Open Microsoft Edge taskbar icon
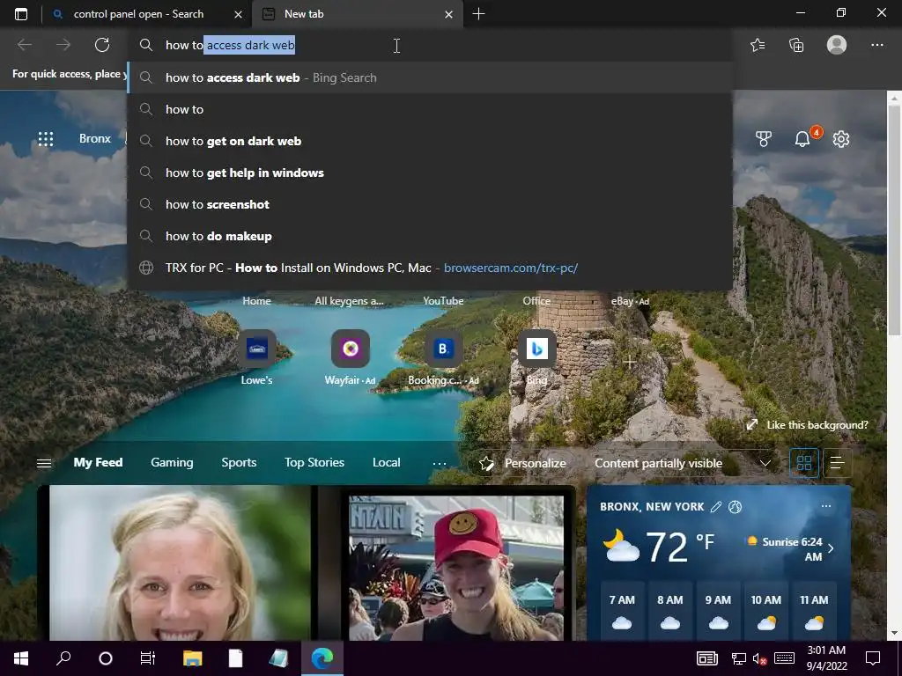902x676 pixels. tap(322, 658)
